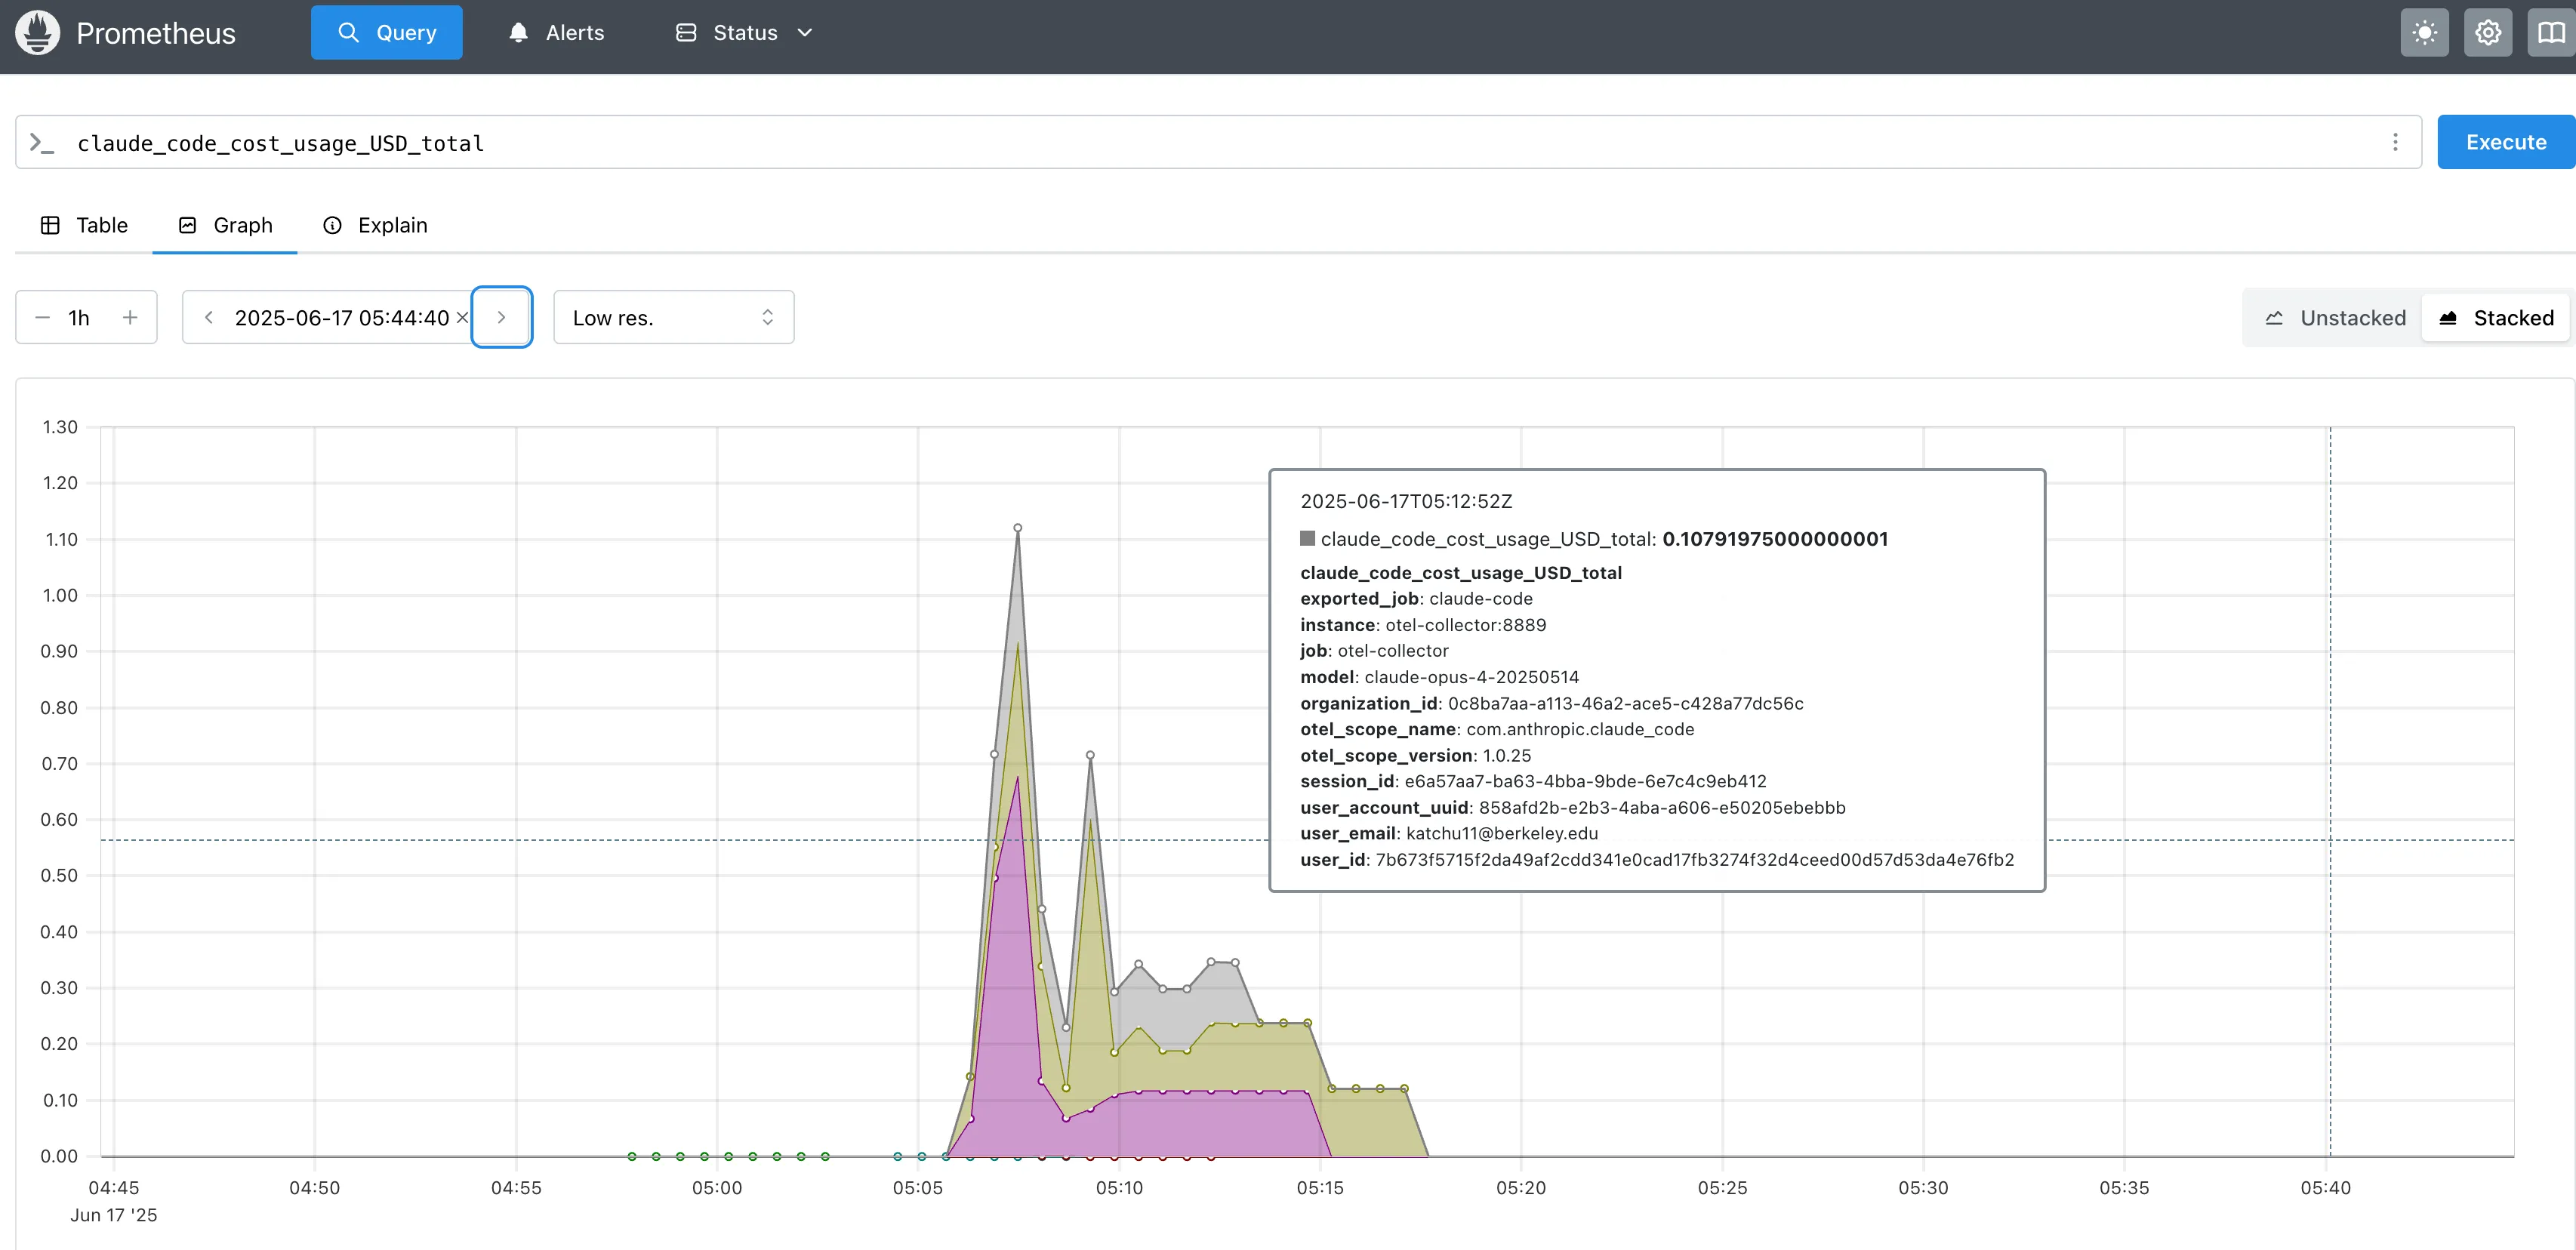Switch the graph to Unstacked mode

click(2334, 317)
